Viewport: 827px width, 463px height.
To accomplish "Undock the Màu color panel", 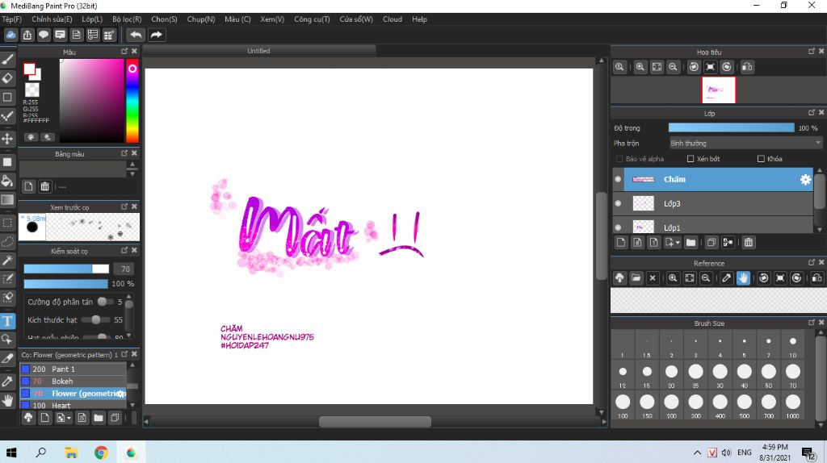I will coord(124,51).
